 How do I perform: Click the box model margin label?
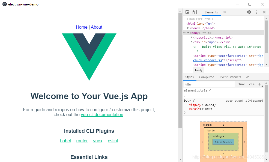[x=207, y=125]
